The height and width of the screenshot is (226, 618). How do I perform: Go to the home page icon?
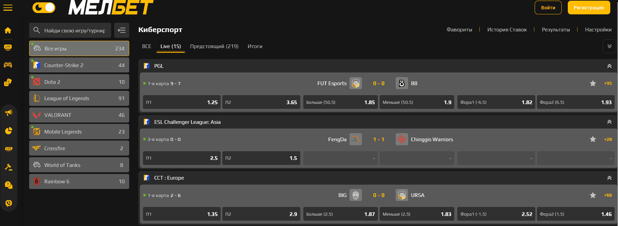tap(8, 31)
